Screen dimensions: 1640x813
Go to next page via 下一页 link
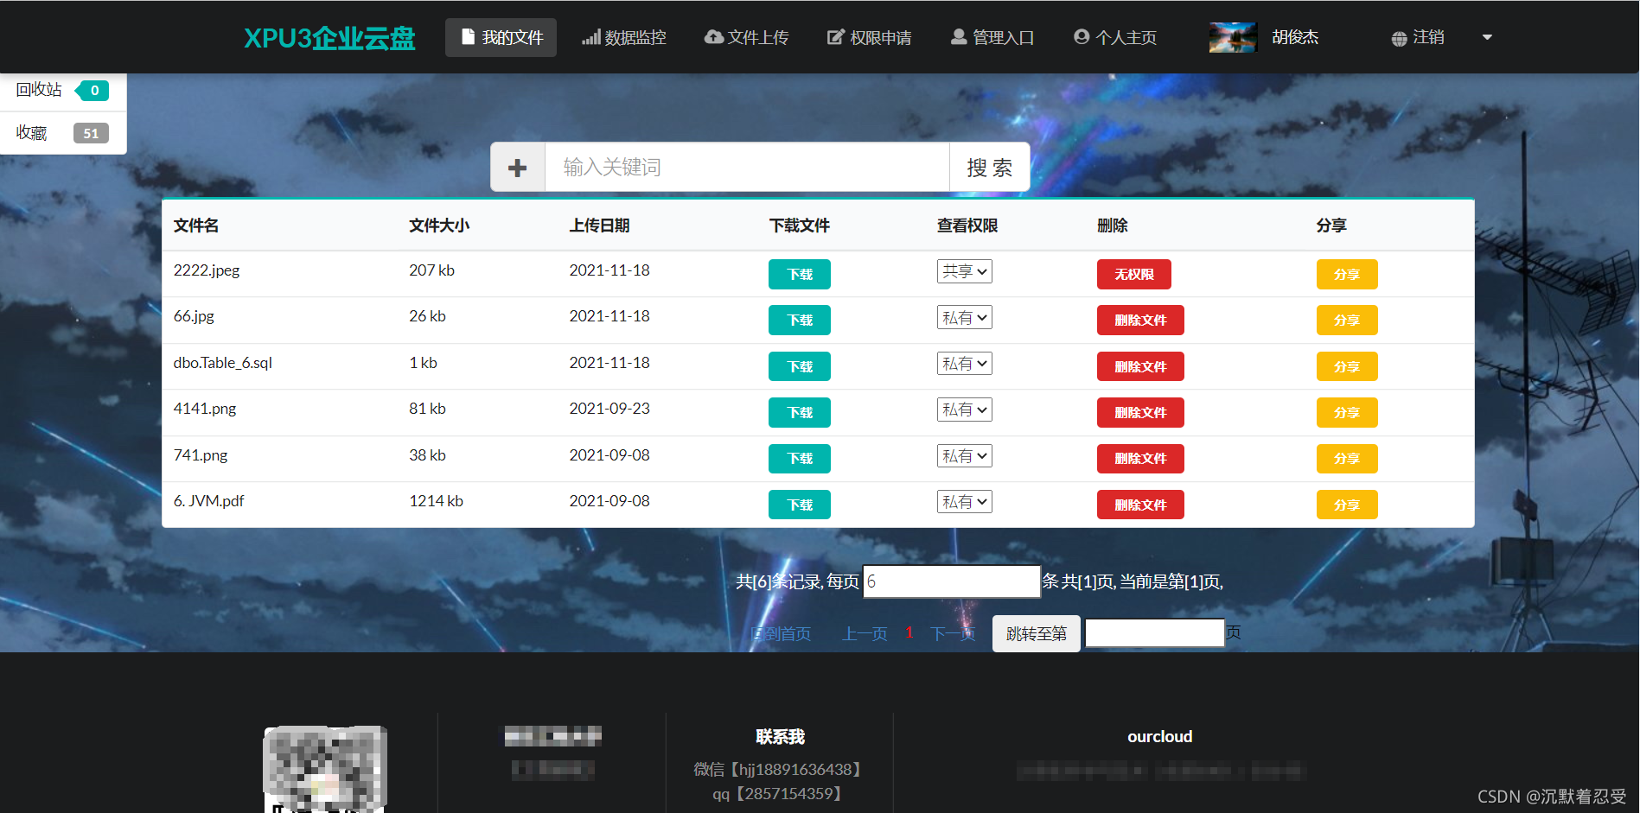(x=952, y=632)
